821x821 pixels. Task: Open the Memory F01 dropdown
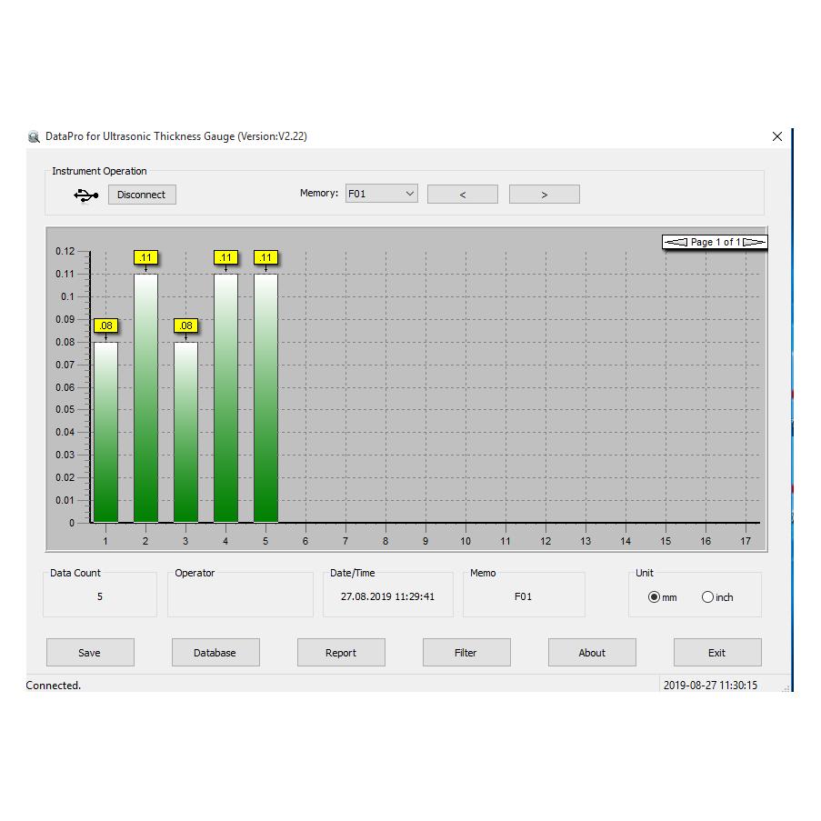[x=381, y=194]
